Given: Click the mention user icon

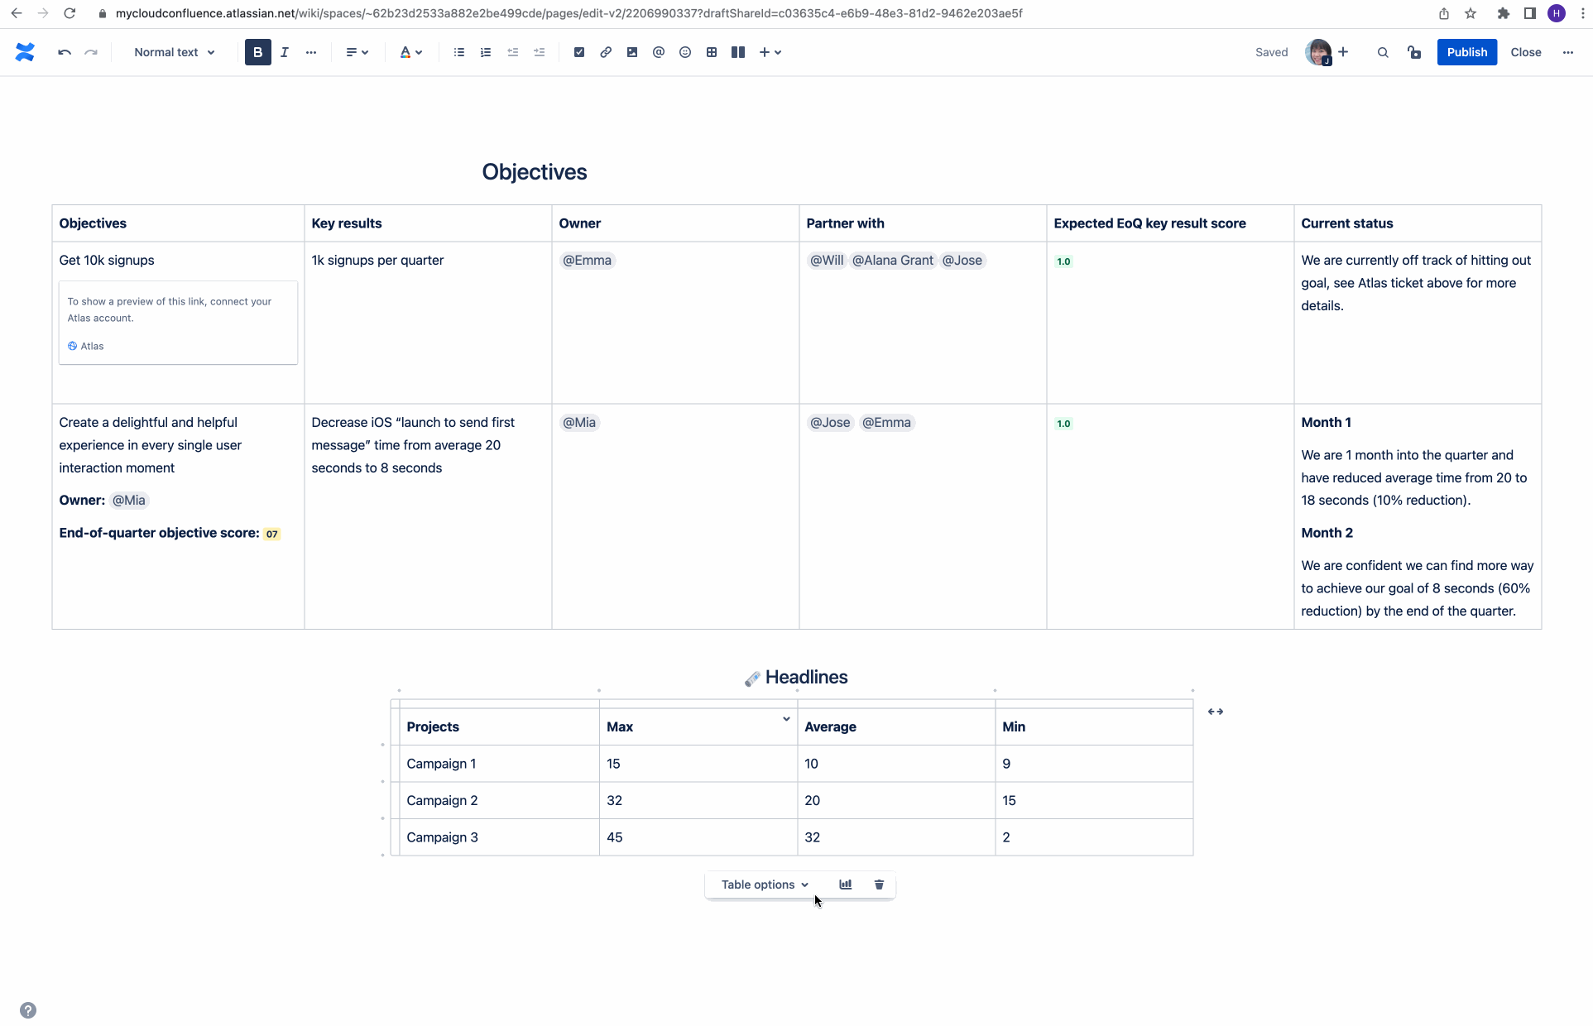Looking at the screenshot, I should click(659, 52).
